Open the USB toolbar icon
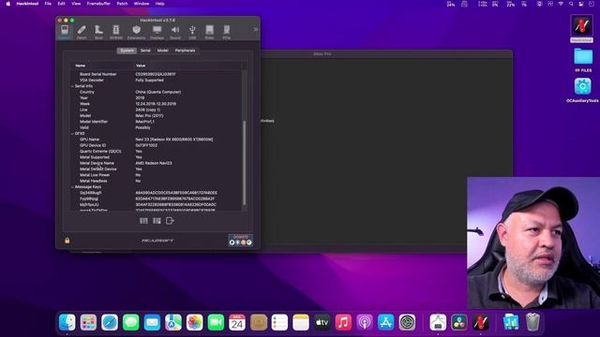 [x=192, y=32]
